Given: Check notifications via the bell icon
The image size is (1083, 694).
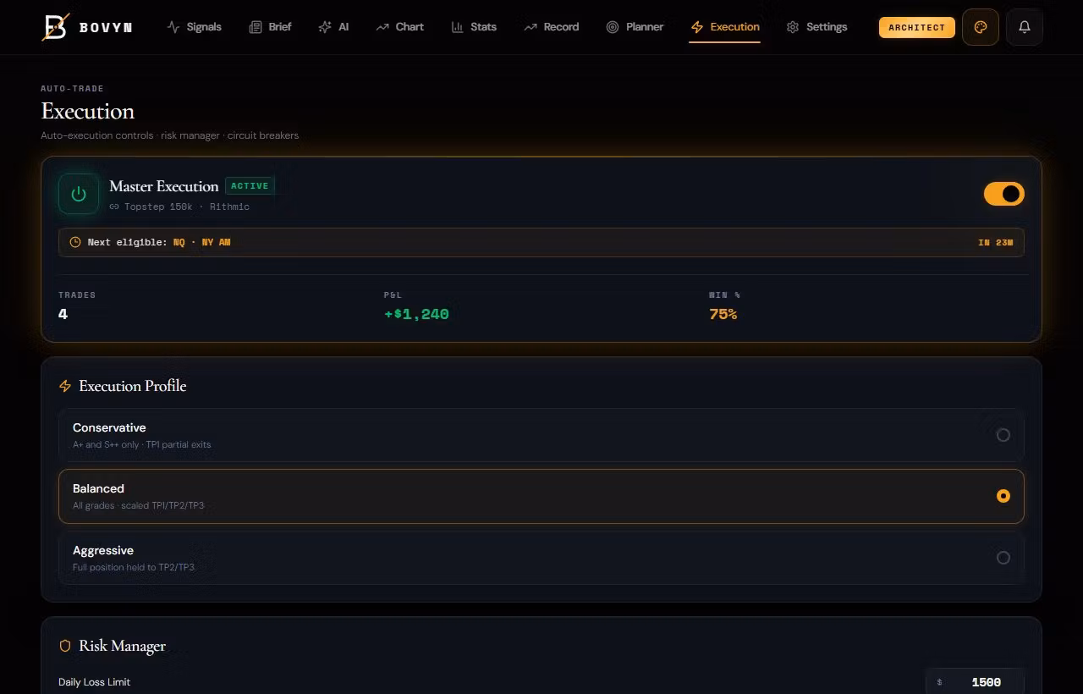Looking at the screenshot, I should pos(1025,26).
